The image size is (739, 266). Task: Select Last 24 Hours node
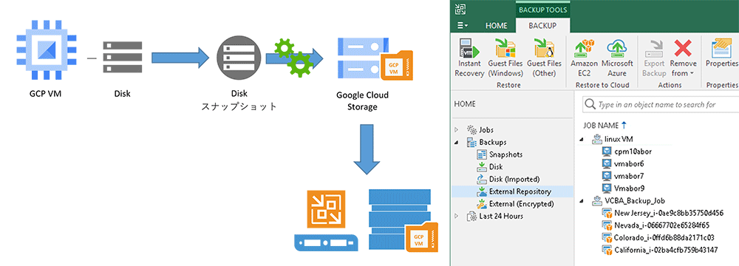pyautogui.click(x=501, y=216)
